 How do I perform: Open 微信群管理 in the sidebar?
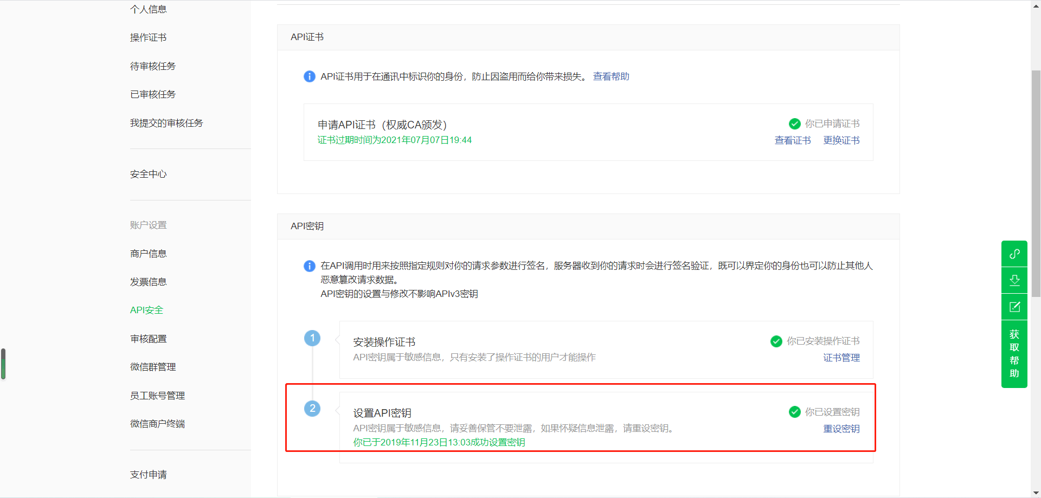(153, 367)
